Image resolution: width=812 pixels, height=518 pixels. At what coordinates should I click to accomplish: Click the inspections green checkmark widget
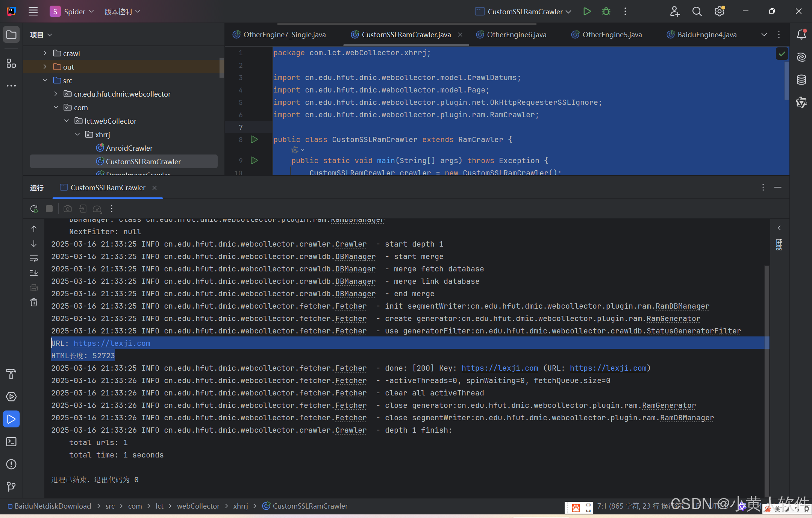coord(782,54)
